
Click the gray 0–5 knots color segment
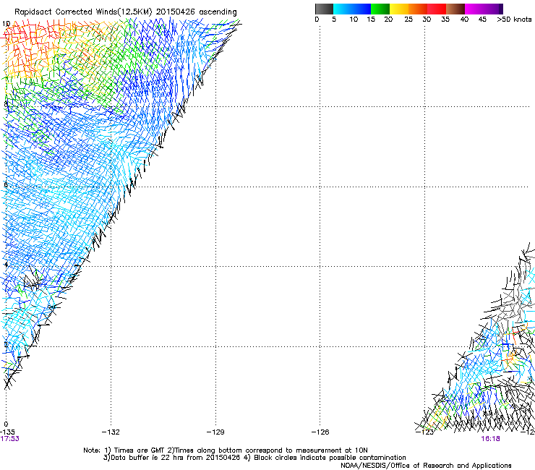[324, 9]
